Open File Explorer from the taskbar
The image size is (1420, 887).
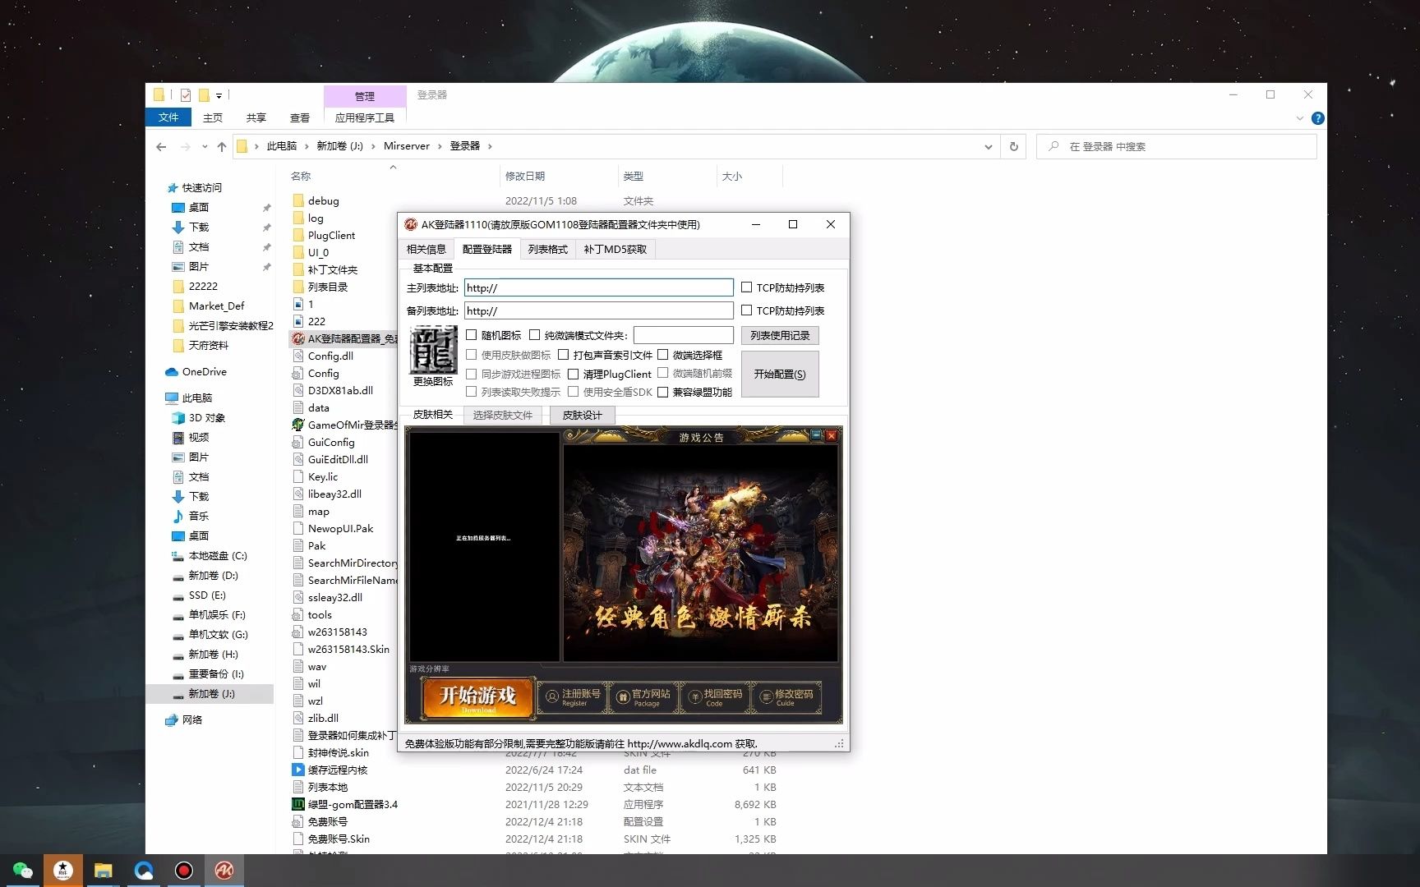coord(103,871)
